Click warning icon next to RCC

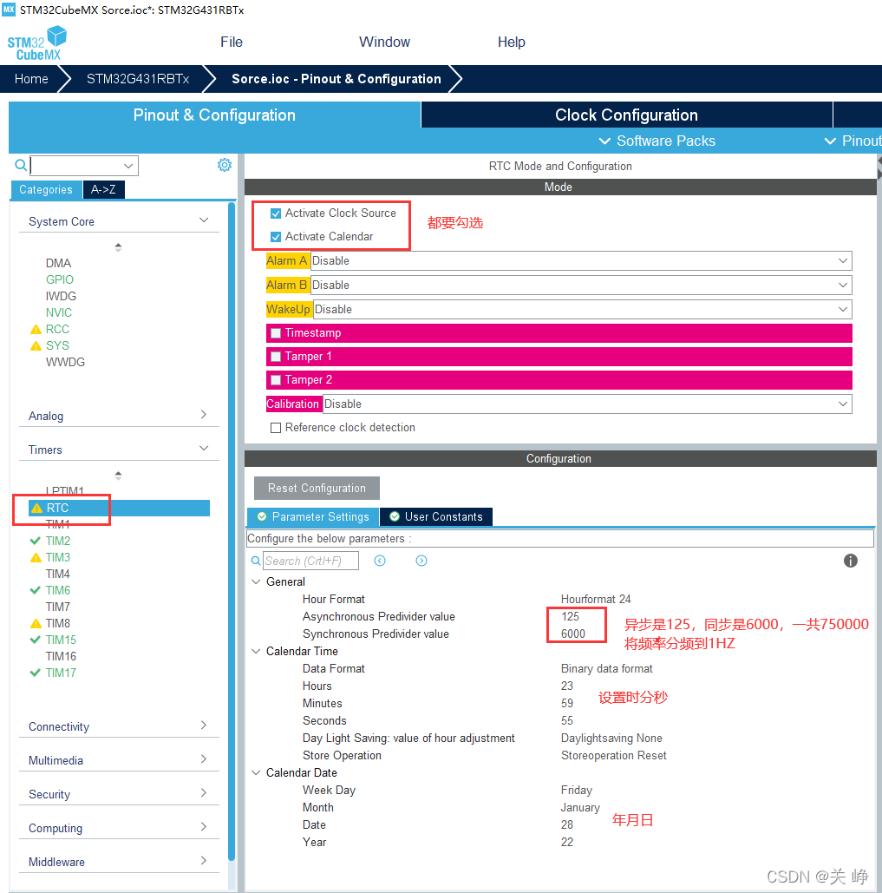point(36,329)
